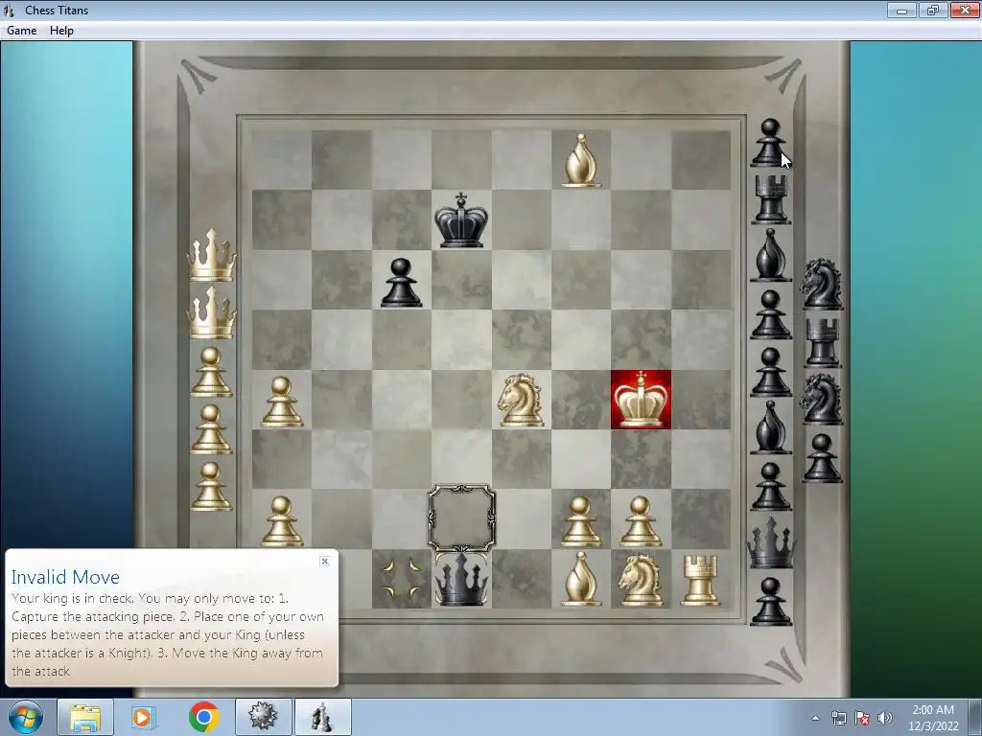Select the white knight on e4
Screen dimensions: 982x736
click(x=521, y=400)
